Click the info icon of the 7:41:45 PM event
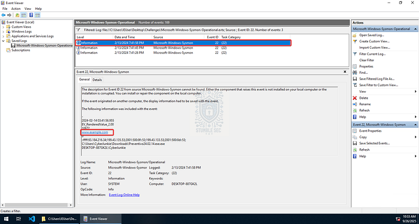This screenshot has width=419, height=224. click(x=78, y=48)
